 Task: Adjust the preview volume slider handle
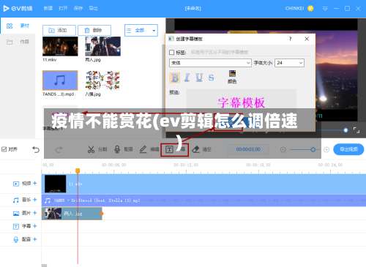coord(346,130)
